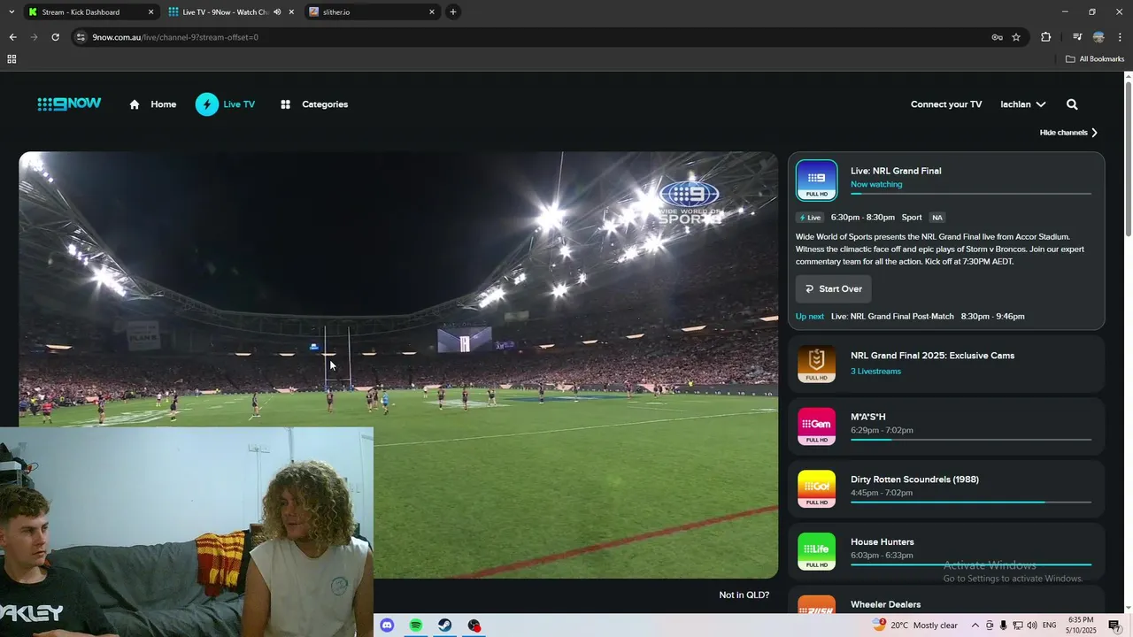Select the 9Rush channel logo
This screenshot has height=637, width=1133.
click(x=816, y=606)
